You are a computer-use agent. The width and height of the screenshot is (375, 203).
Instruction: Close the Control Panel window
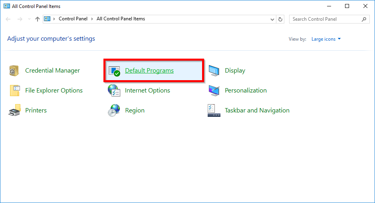365,6
